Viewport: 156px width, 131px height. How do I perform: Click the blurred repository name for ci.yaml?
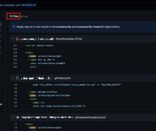[36, 78]
